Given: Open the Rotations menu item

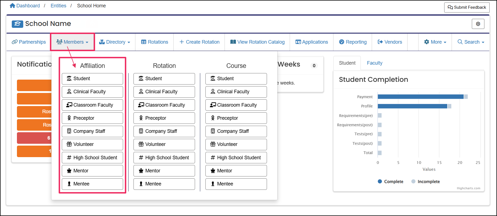Looking at the screenshot, I should 155,42.
